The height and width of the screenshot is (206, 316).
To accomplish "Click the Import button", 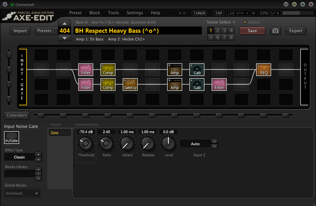I will 20,31.
